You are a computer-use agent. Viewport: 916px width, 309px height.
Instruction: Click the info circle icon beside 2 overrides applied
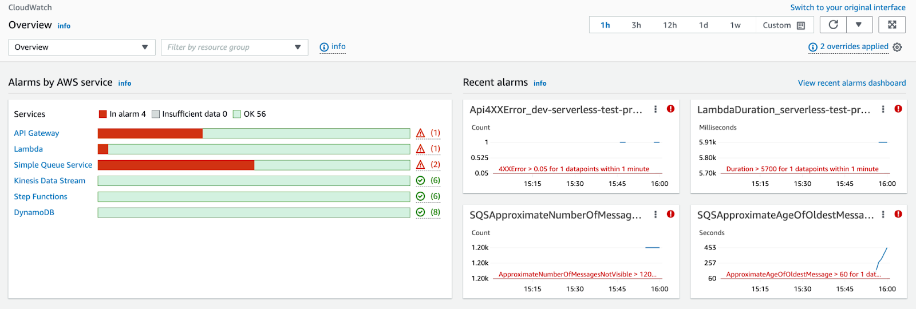tap(812, 47)
